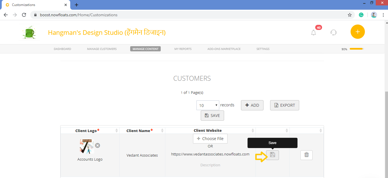Open the Chrome three-dot menu
The image size is (388, 178).
(383, 15)
